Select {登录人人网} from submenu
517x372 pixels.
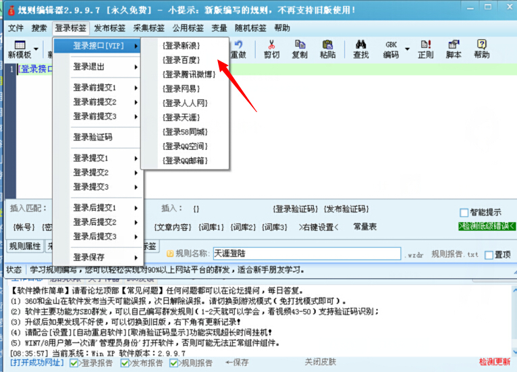[x=186, y=103]
